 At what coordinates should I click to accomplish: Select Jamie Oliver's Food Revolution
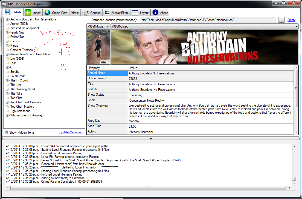coord(30,54)
